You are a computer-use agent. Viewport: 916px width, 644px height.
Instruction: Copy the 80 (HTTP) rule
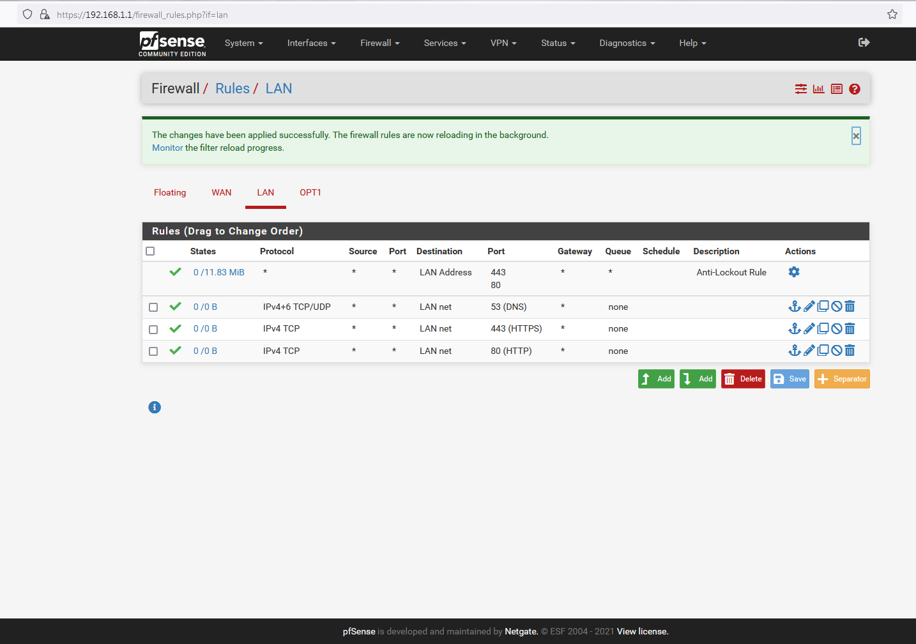pyautogui.click(x=823, y=350)
